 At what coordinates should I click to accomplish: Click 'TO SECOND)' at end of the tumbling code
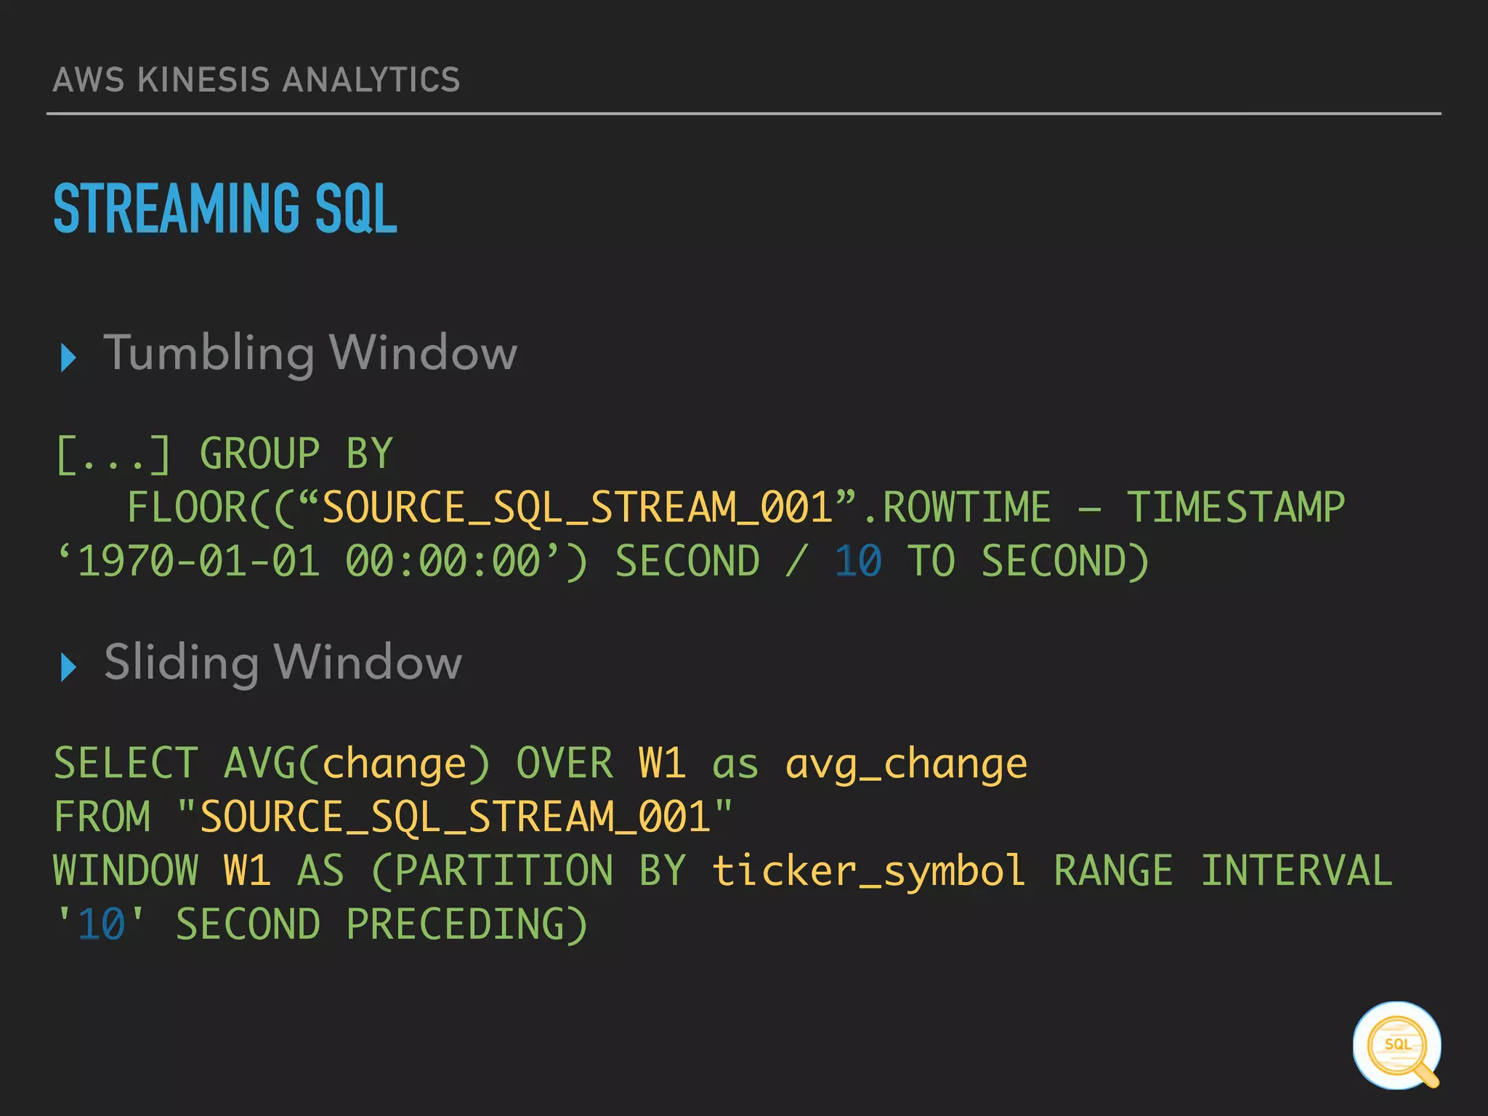tap(1029, 562)
